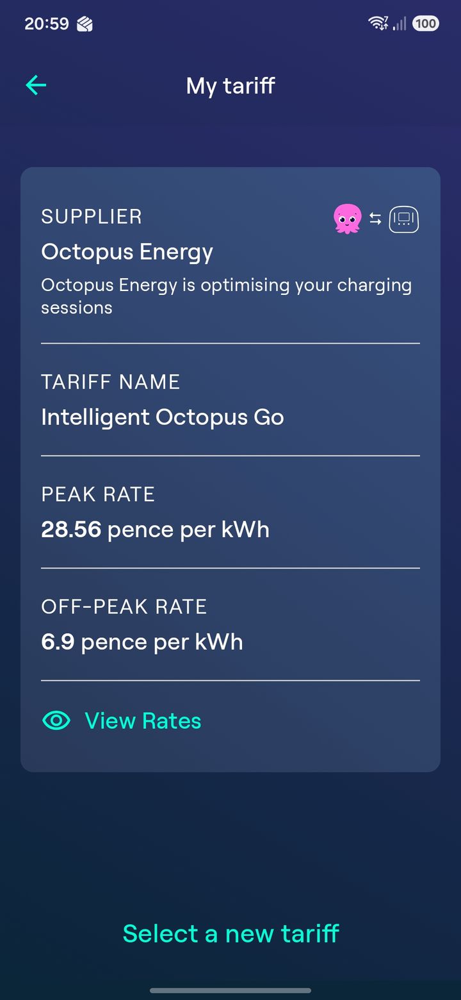Tap the 28.56 pence peak rate value

[155, 529]
